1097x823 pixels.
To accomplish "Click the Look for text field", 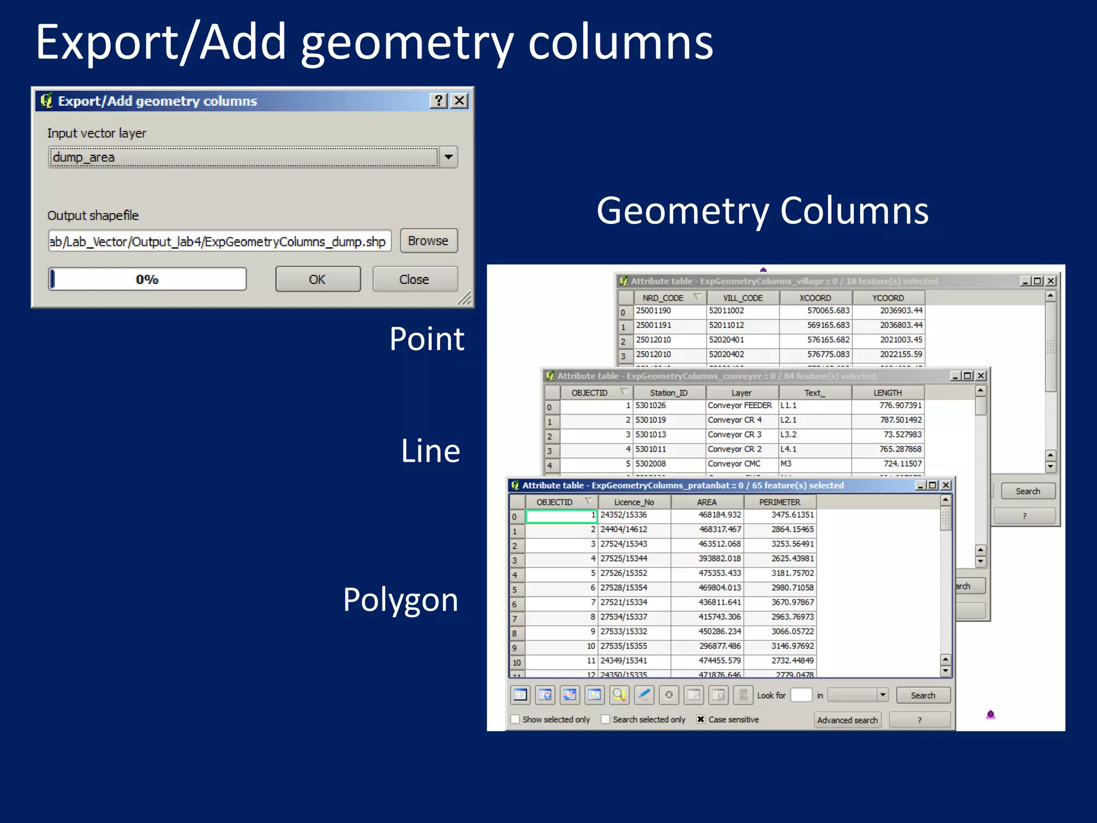I will (801, 695).
